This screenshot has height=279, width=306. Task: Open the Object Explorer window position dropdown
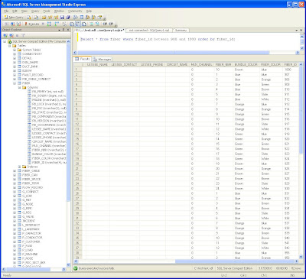pos(60,30)
